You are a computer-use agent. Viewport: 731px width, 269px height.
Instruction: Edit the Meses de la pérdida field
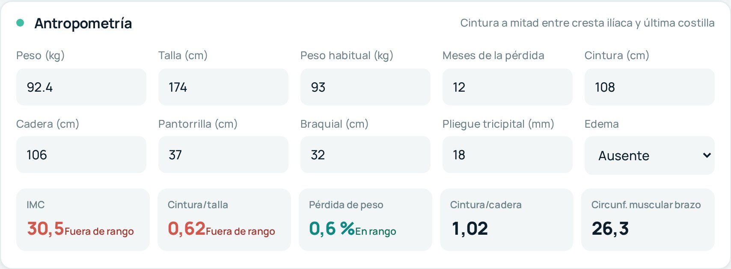tap(508, 87)
